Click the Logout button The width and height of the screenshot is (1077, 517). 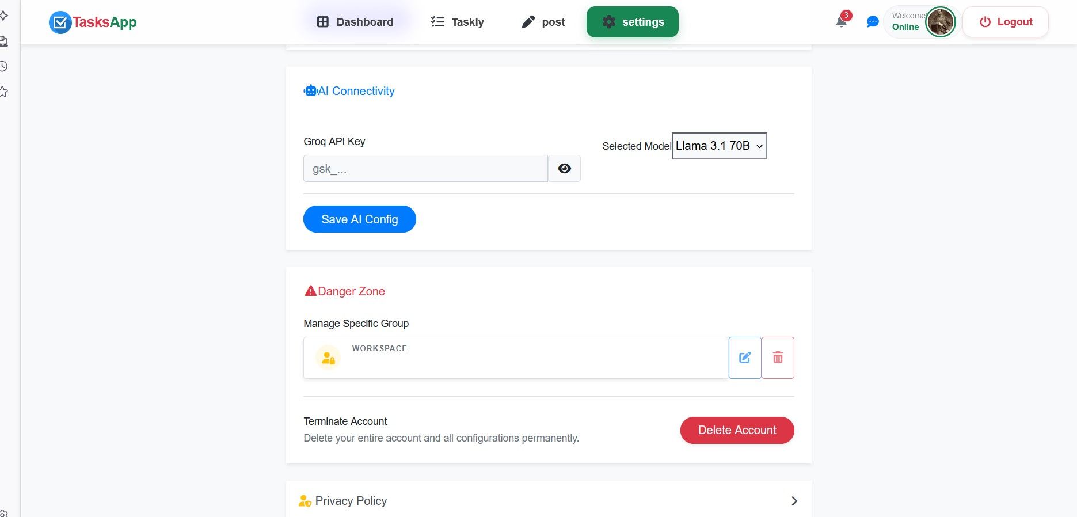click(1006, 22)
